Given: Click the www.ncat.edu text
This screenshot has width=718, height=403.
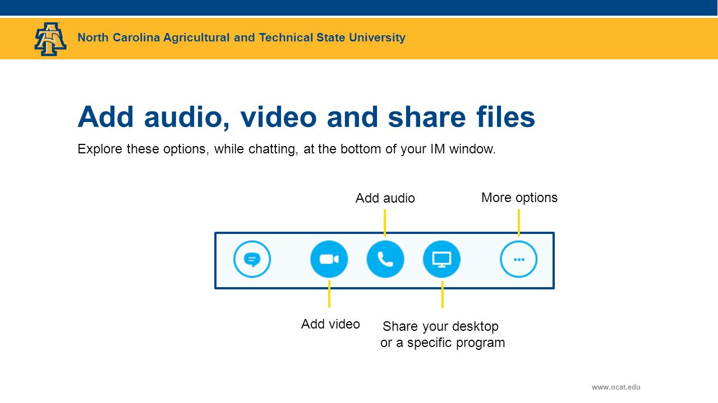Looking at the screenshot, I should tap(616, 387).
